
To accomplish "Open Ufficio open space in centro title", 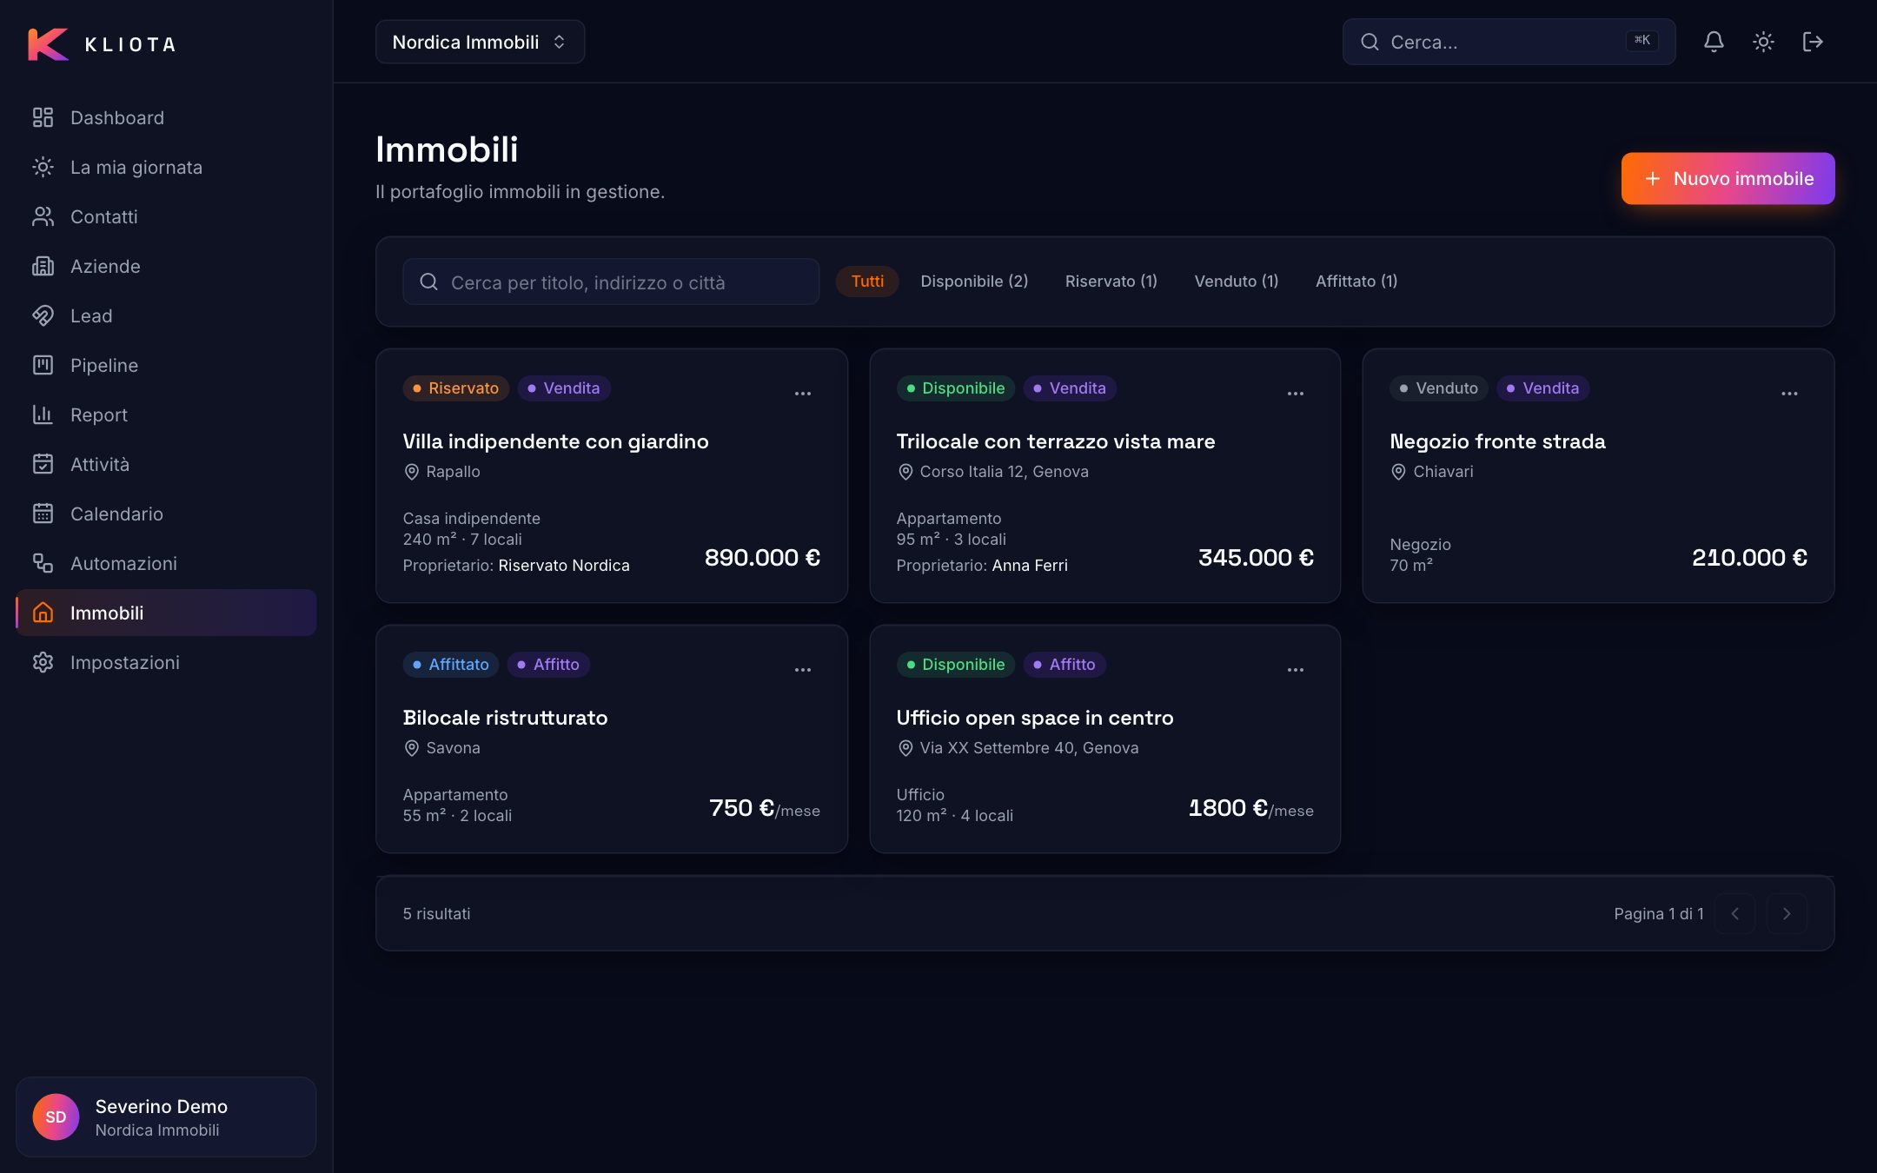I will tap(1034, 718).
